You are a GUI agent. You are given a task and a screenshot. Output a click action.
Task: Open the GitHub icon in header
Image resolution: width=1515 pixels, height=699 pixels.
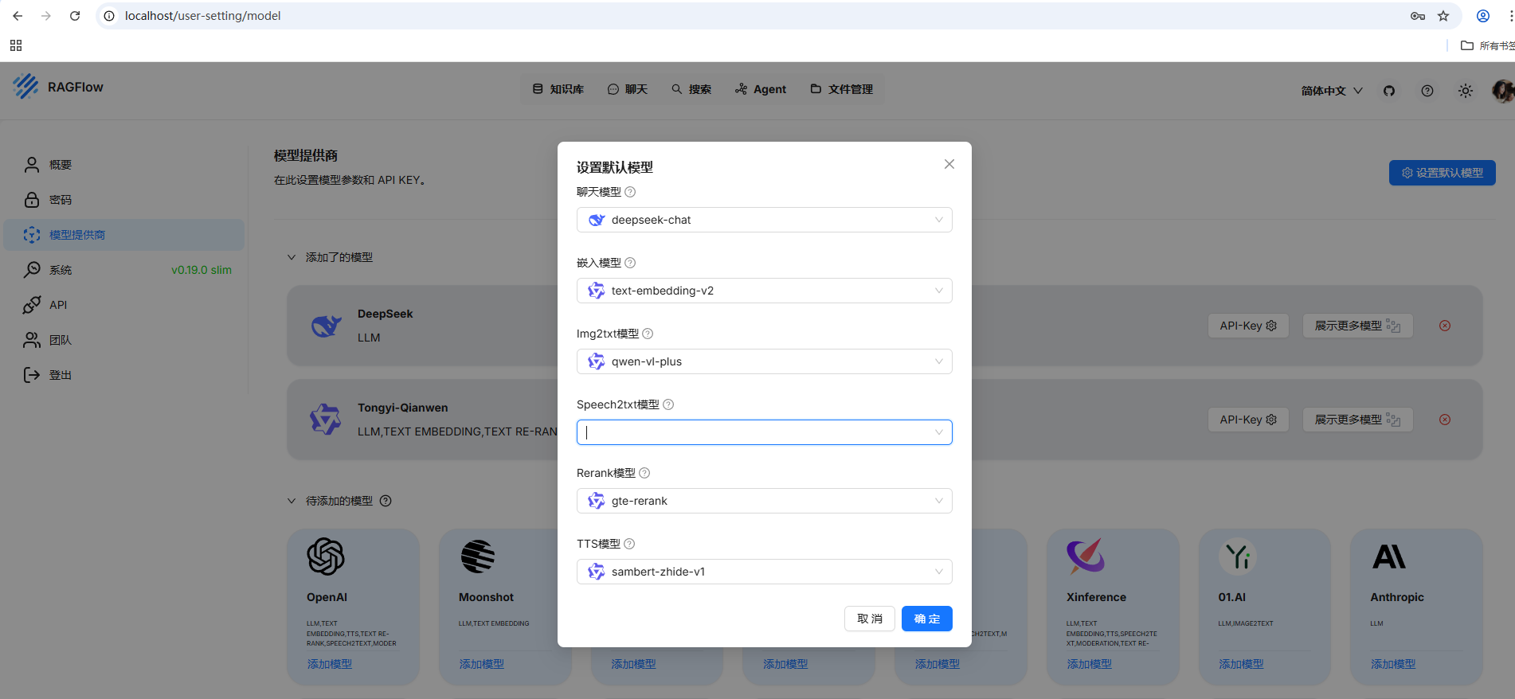pyautogui.click(x=1389, y=91)
